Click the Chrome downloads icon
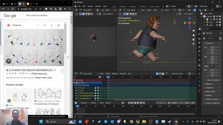The image size is (223, 125). [x=55, y=9]
